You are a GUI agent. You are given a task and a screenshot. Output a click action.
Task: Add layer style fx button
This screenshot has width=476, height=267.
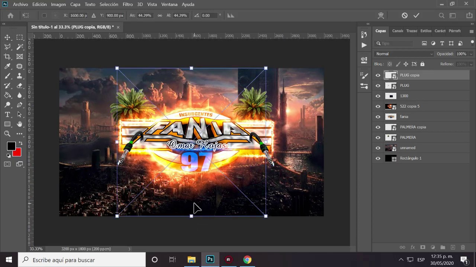[x=413, y=247]
